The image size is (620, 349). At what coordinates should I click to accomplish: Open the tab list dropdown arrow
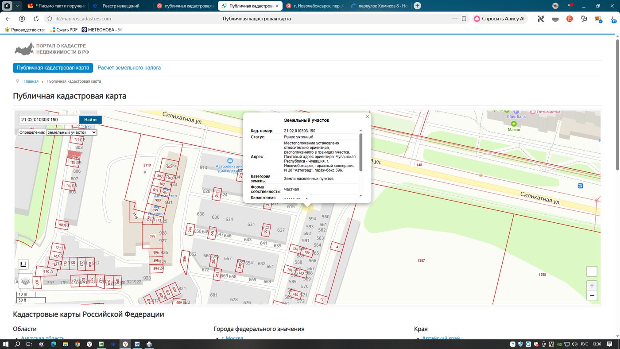pos(17,6)
